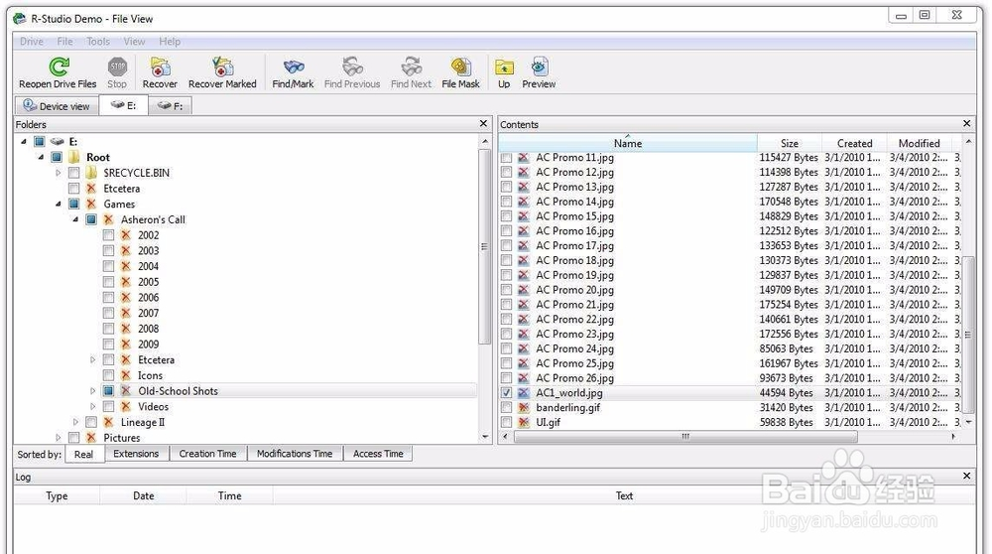The image size is (992, 554).
Task: Collapse the Root folder node
Action: click(x=41, y=157)
